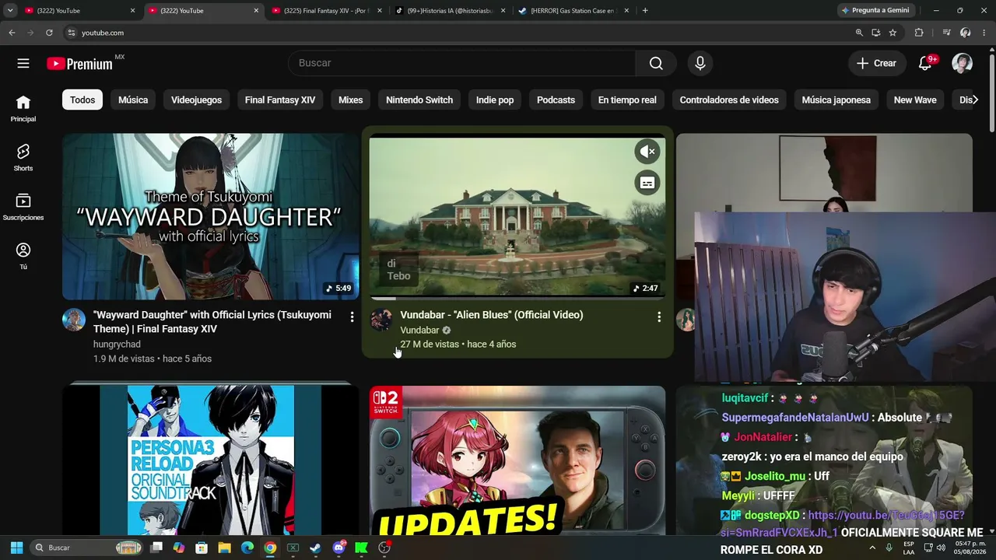This screenshot has width=996, height=560.
Task: Start voice search with the microphone
Action: point(700,63)
